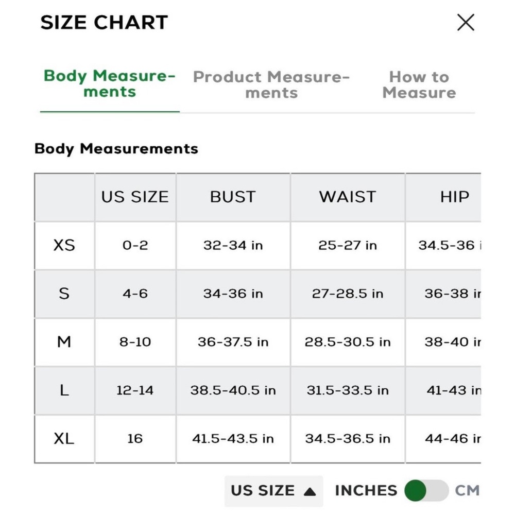Click the 41-43 in hip cell
Viewport: 515px width, 515px height.
pyautogui.click(x=443, y=390)
